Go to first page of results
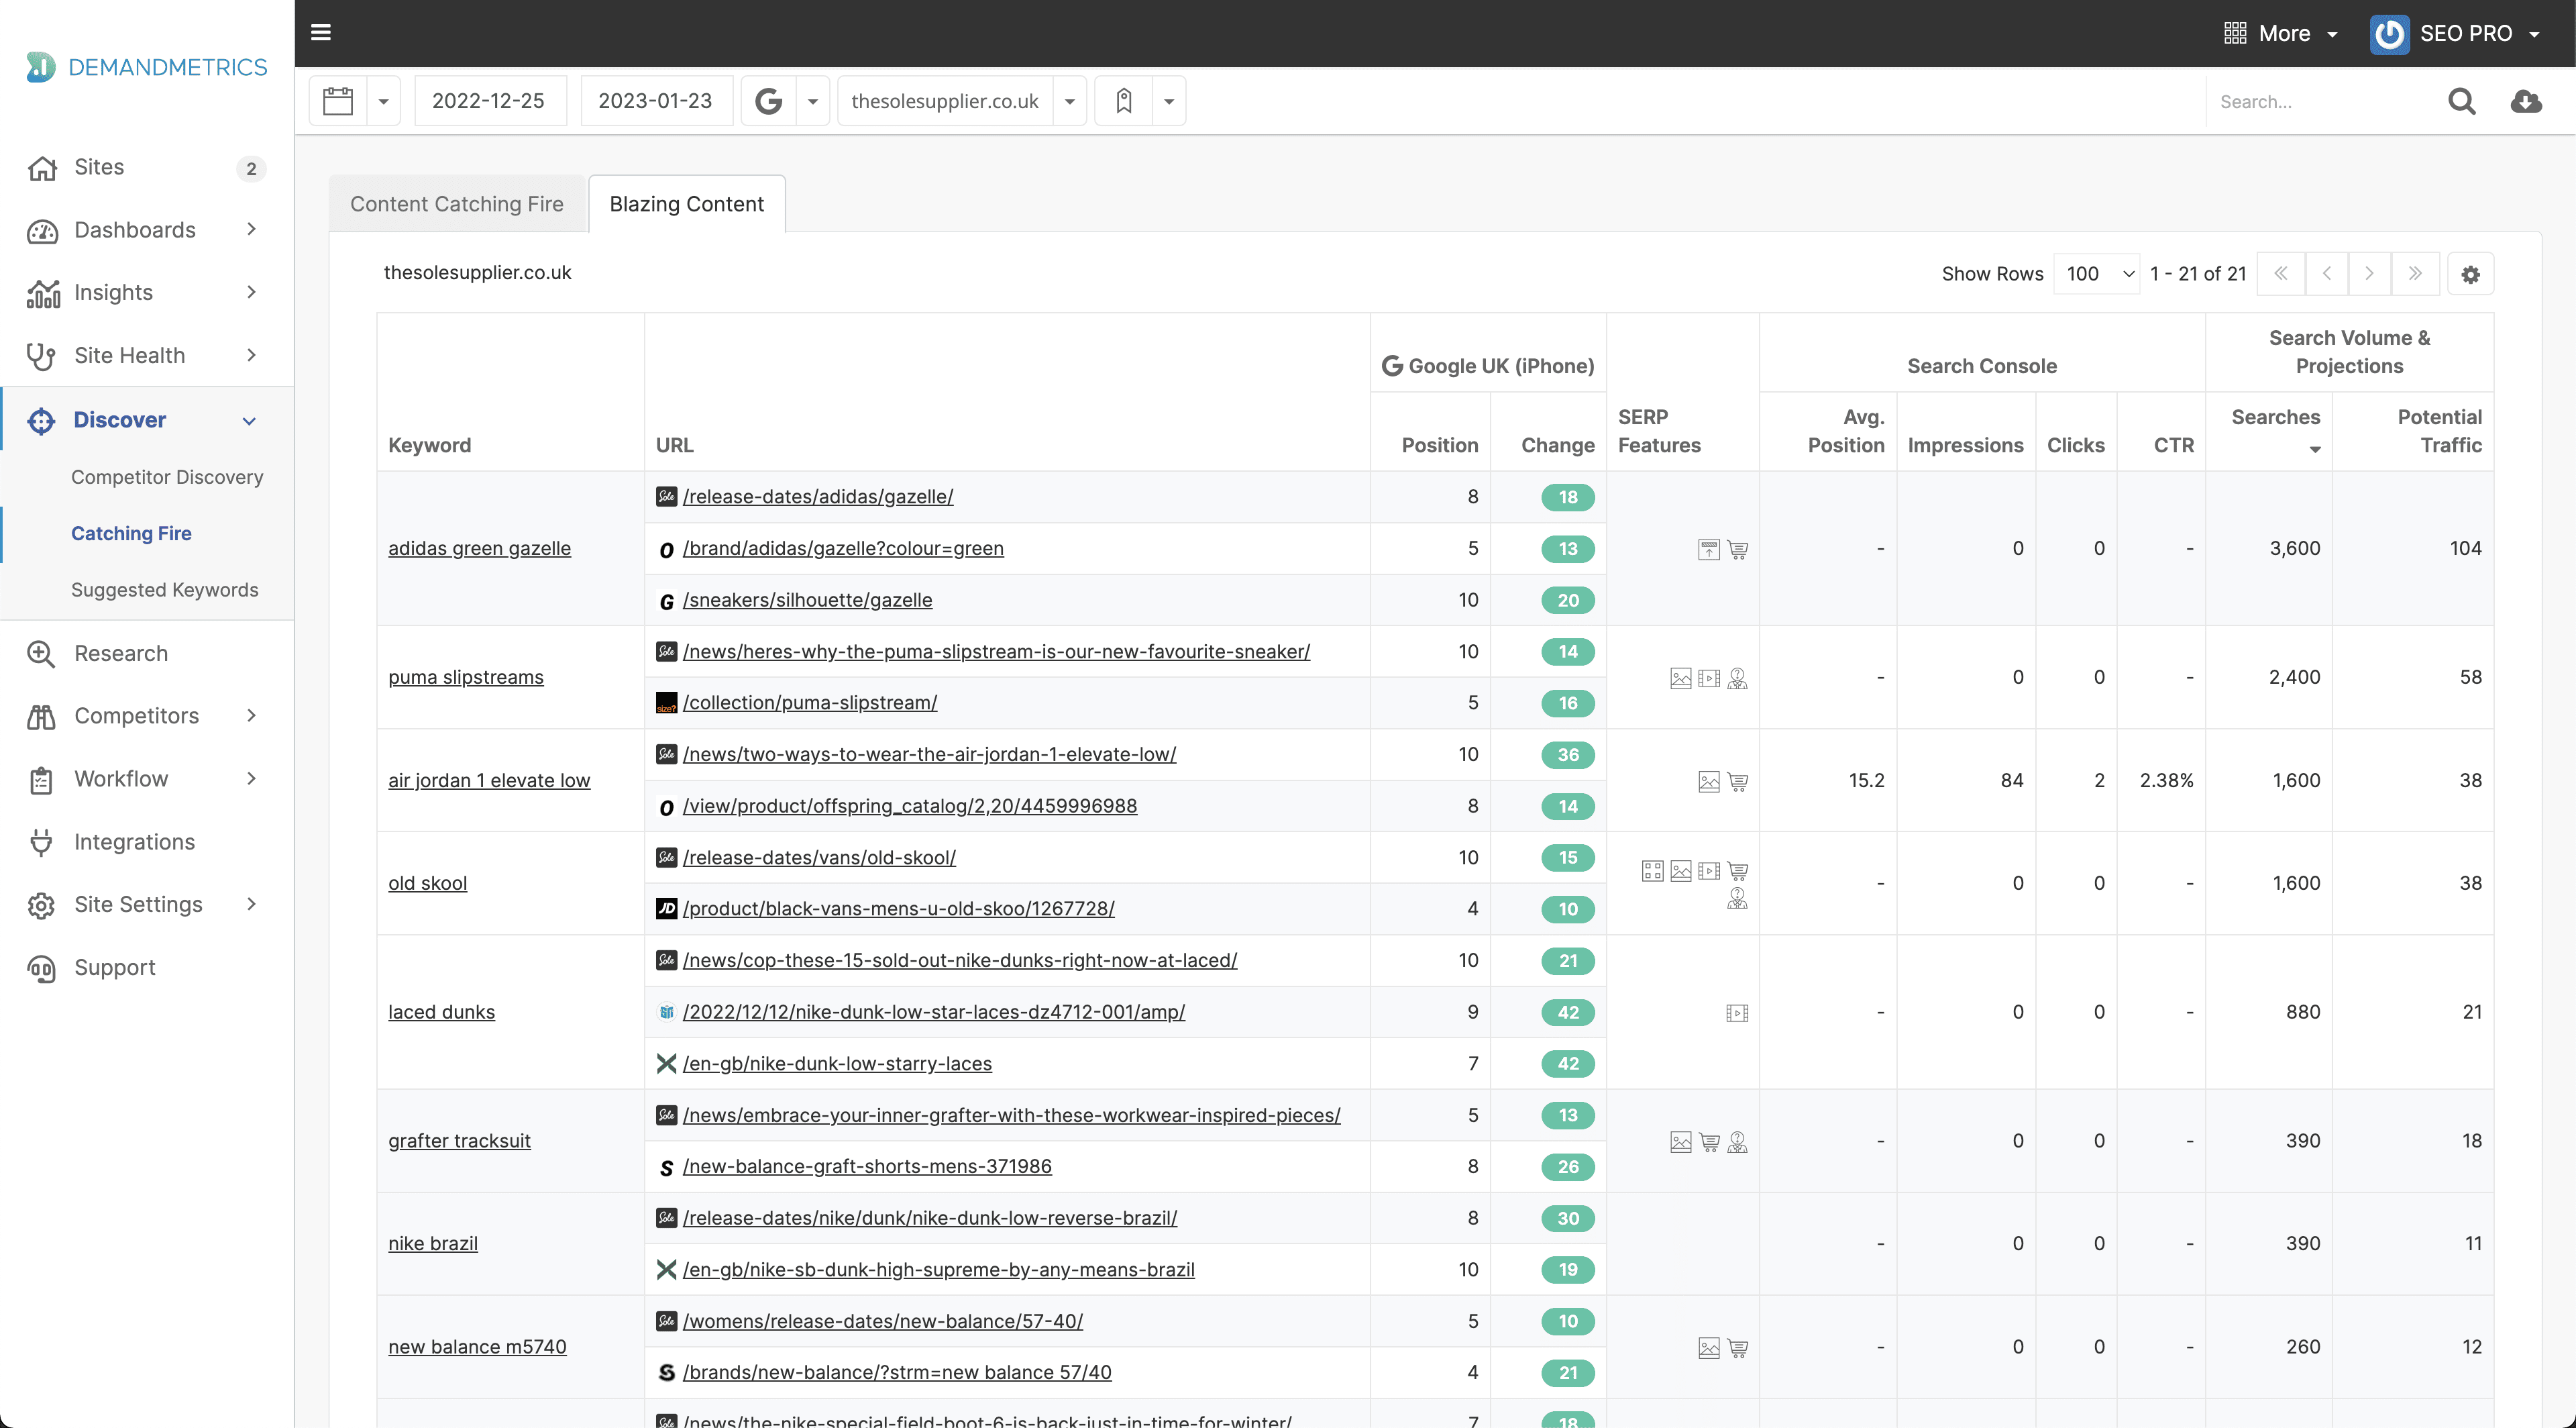The image size is (2576, 1428). click(2281, 274)
